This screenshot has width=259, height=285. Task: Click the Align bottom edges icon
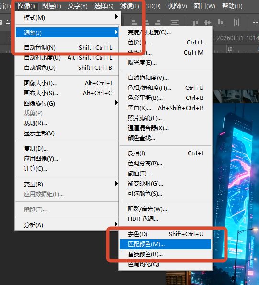[x=220, y=22]
